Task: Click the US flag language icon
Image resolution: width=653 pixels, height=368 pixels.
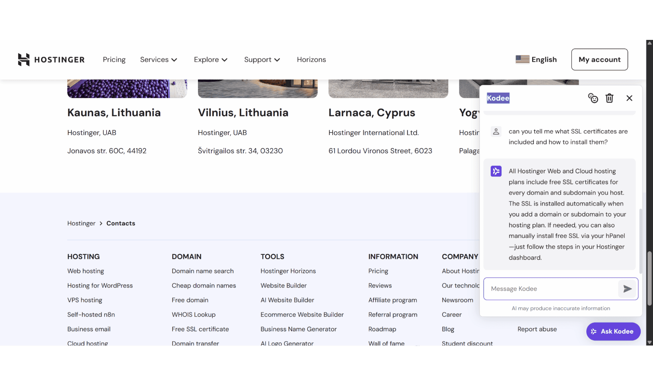Action: [x=522, y=60]
